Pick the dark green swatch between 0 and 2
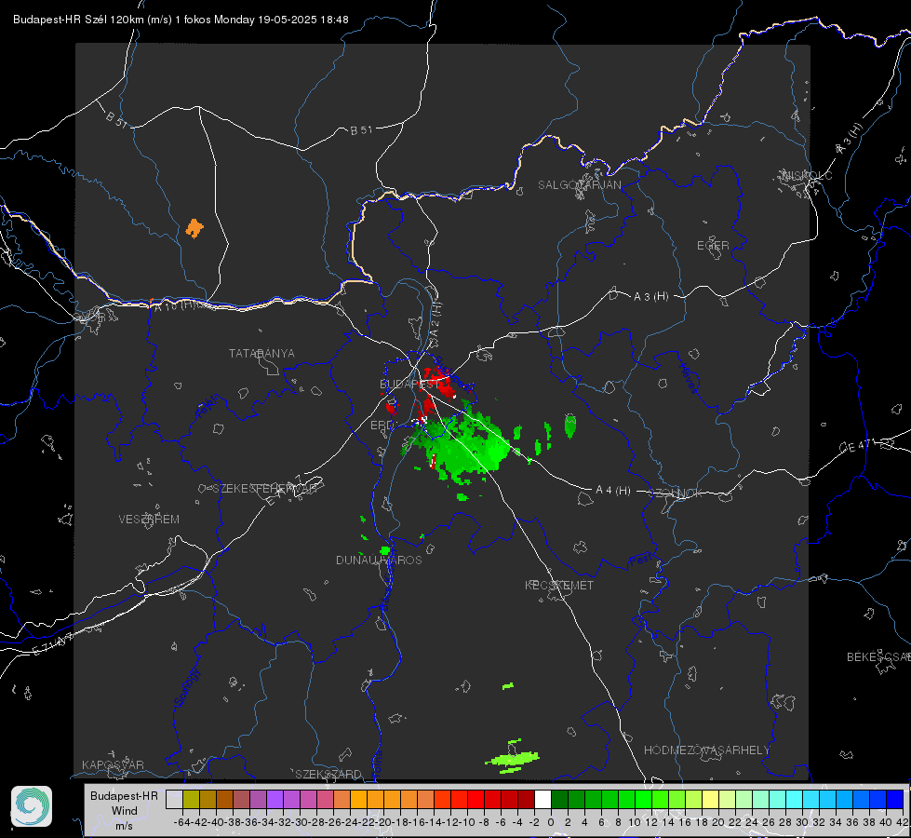Screen dimensions: 911x838 [559, 800]
